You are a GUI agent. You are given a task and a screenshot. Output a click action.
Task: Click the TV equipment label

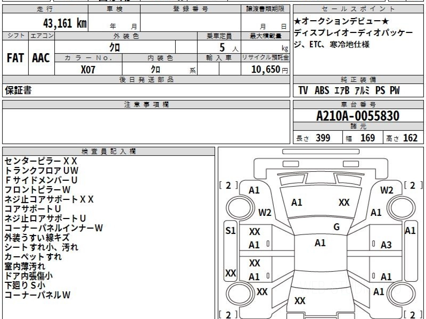(303, 91)
